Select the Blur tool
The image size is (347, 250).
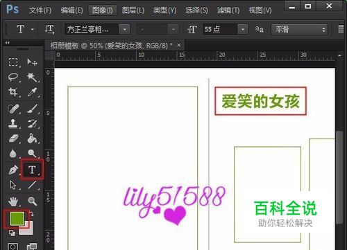point(13,153)
